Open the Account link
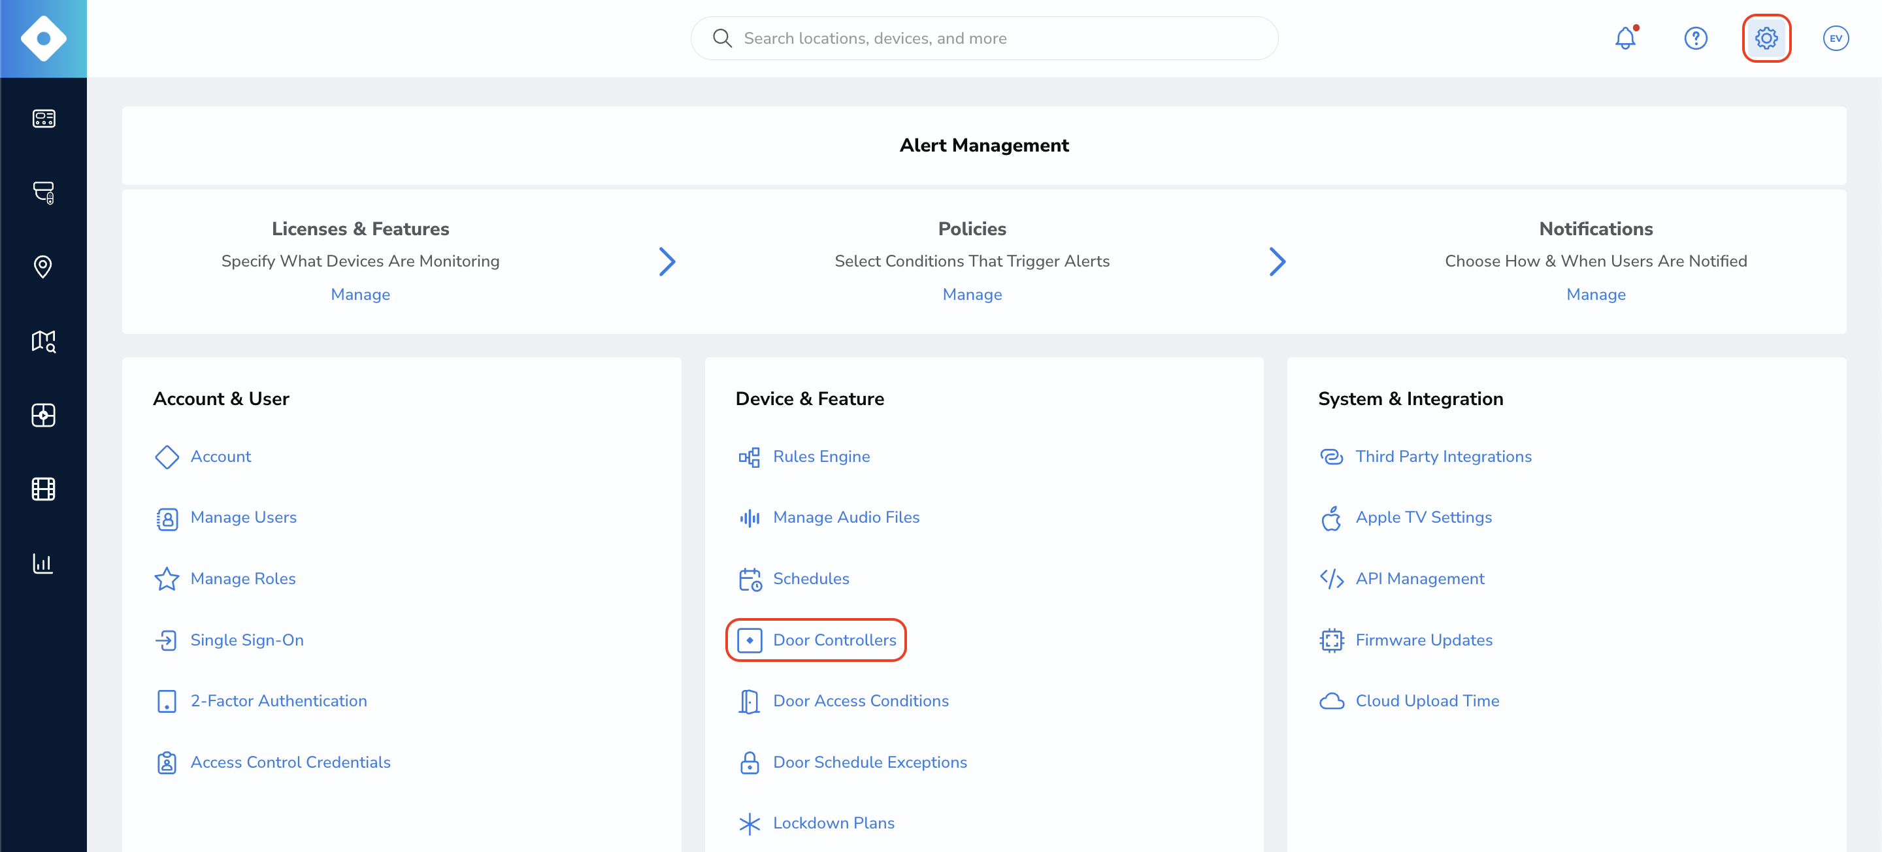 pos(221,457)
